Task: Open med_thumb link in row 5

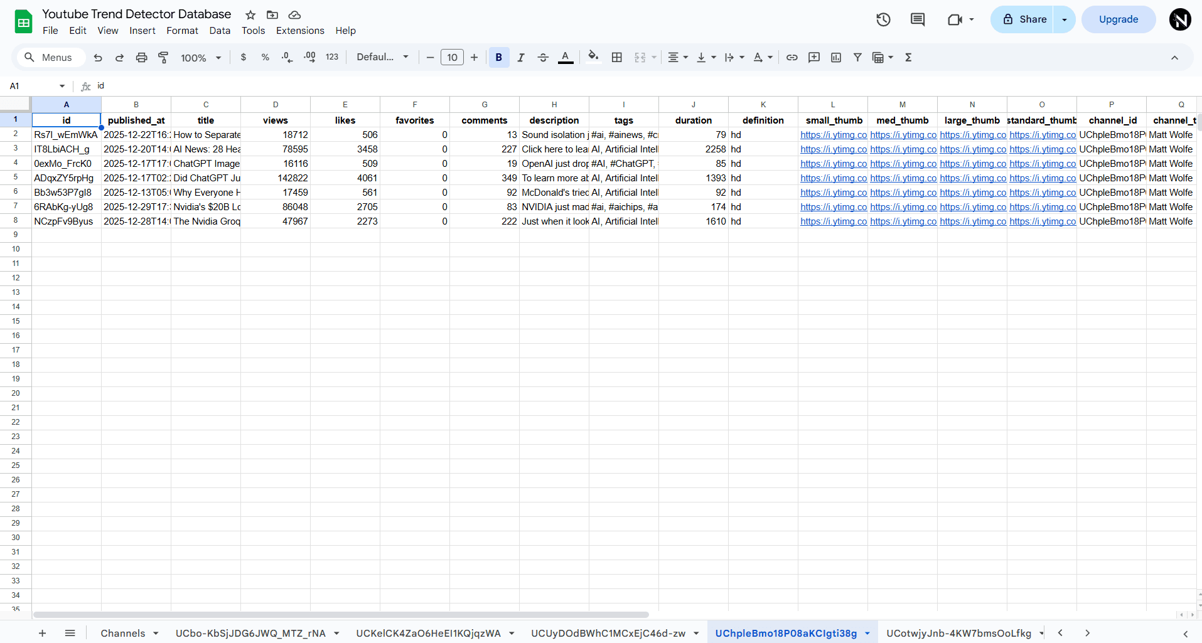Action: click(903, 178)
